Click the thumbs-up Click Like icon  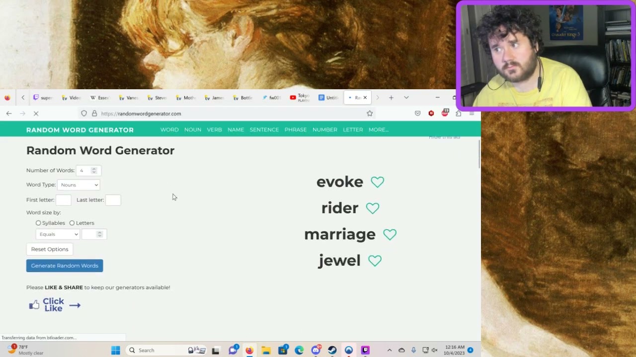34,305
